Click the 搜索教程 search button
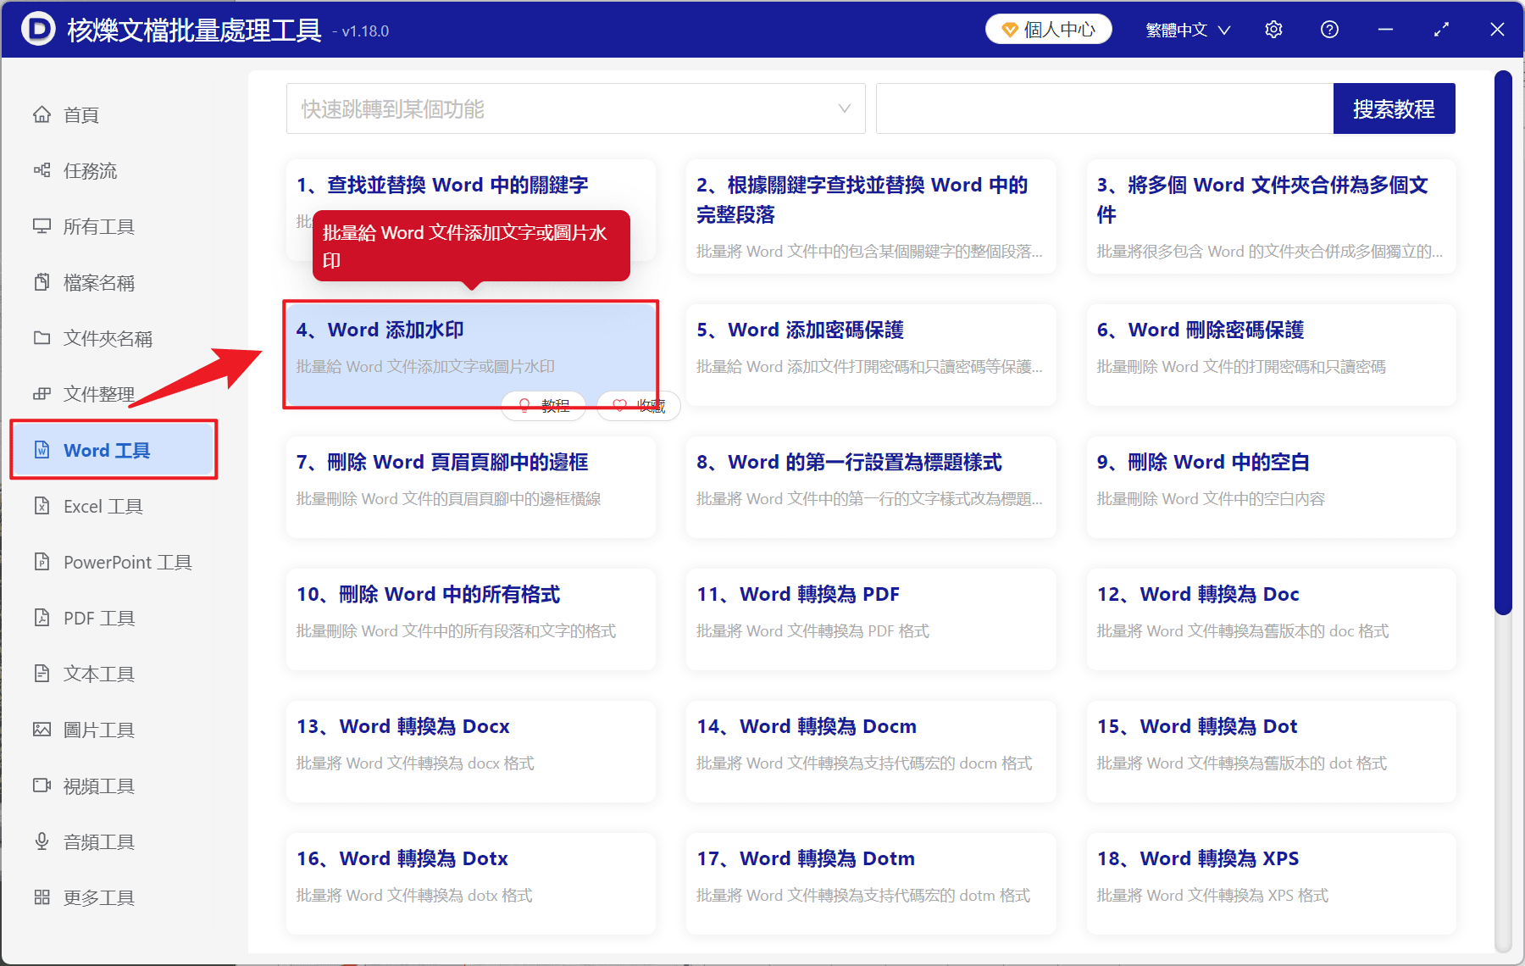This screenshot has height=966, width=1525. (1394, 108)
